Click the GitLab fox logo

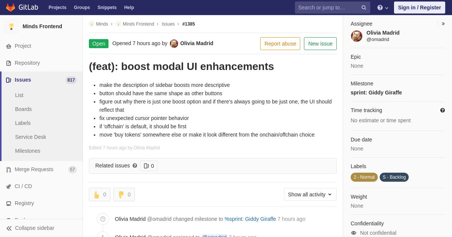pyautogui.click(x=11, y=8)
